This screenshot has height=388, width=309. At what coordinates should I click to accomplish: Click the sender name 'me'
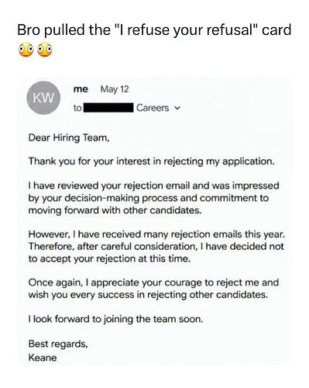81,89
